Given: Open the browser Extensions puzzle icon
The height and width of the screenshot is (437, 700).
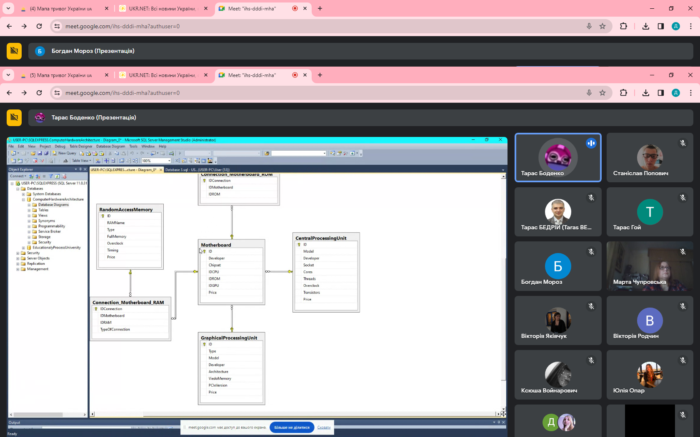Looking at the screenshot, I should [x=623, y=26].
